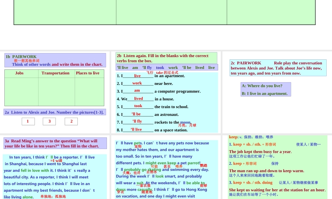Click the Jobs column header cell

pos(20,73)
